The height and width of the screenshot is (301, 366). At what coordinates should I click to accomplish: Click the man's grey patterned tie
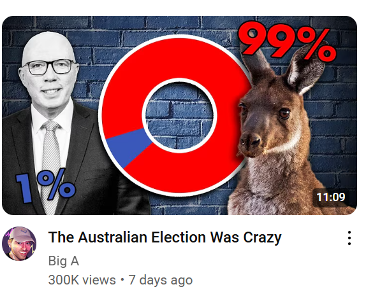click(x=50, y=163)
